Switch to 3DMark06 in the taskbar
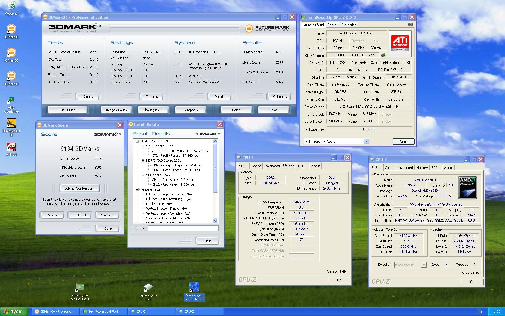This screenshot has height=316, width=505. point(55,311)
